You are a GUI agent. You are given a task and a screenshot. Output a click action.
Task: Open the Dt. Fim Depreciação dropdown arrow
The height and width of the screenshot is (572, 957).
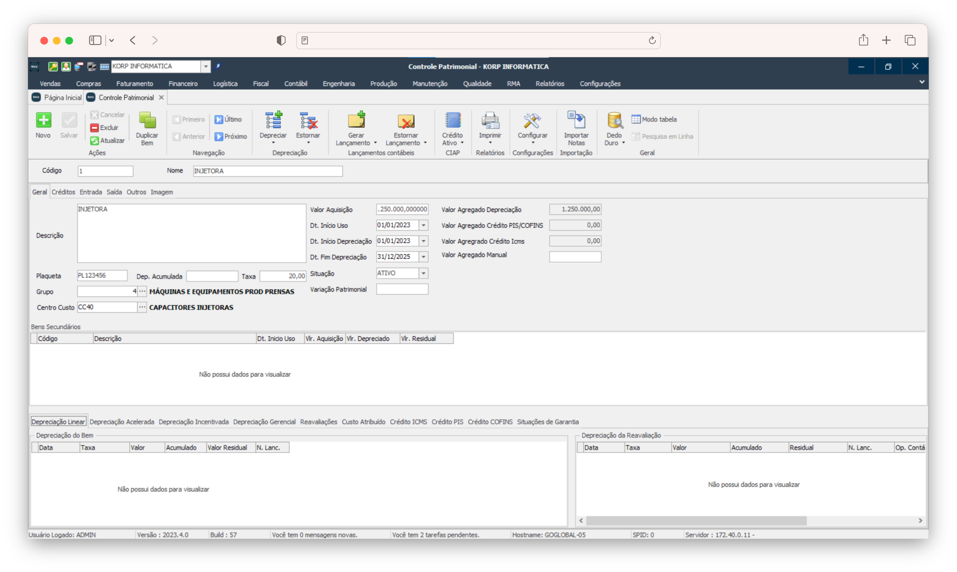(423, 257)
